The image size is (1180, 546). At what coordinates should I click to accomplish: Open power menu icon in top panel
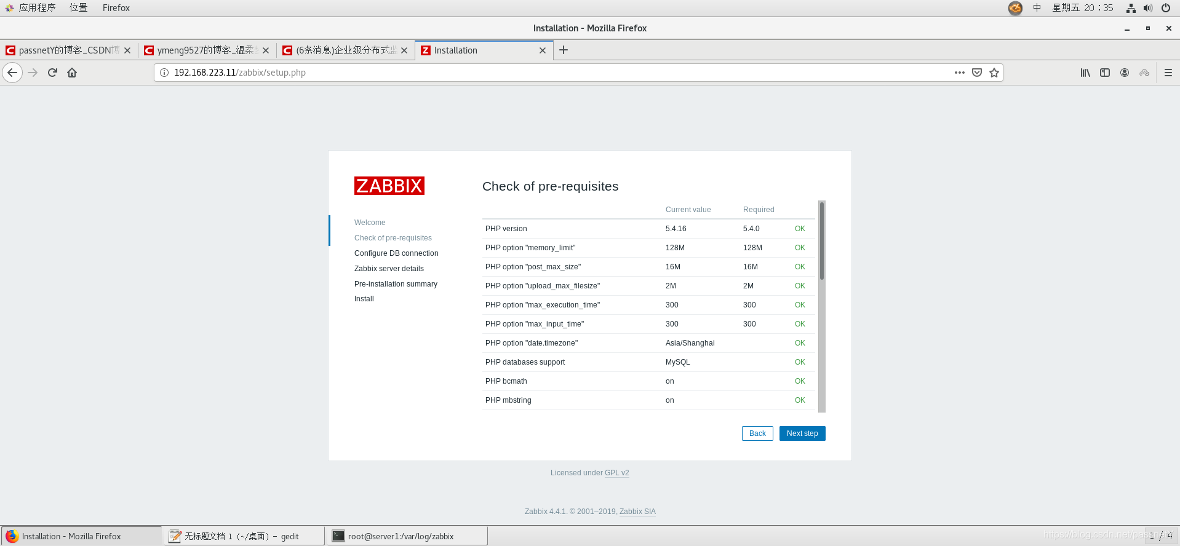point(1166,8)
